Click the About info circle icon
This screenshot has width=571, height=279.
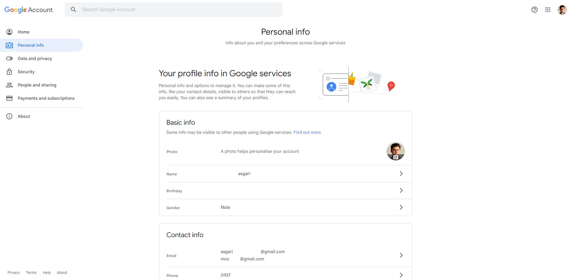click(x=10, y=116)
